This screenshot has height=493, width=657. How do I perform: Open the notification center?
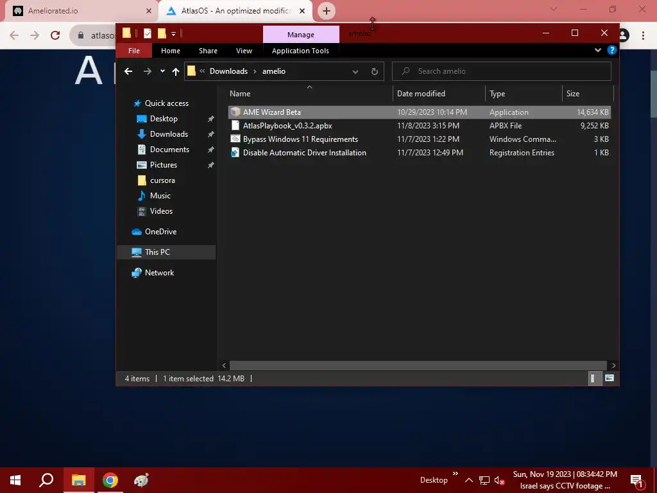click(x=637, y=480)
